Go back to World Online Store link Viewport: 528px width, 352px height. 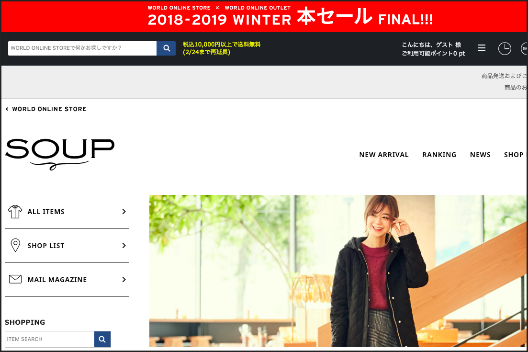coord(46,109)
